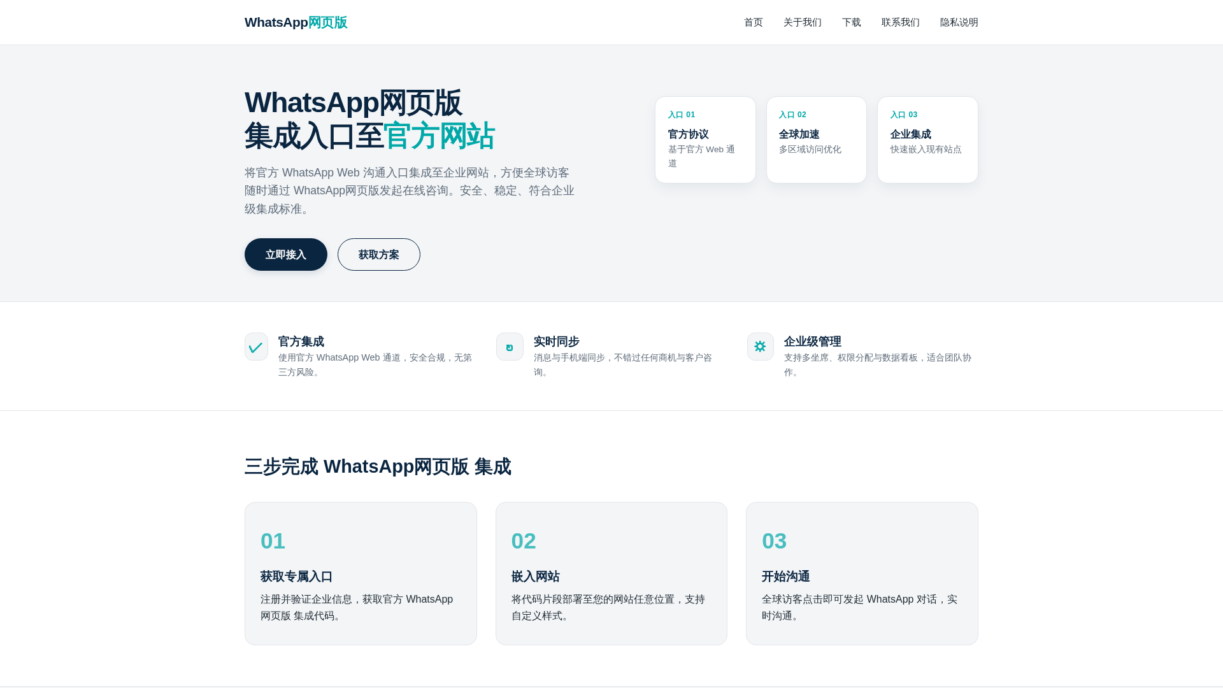Click the step 02 嵌入网站 card
Viewport: 1223px width, 688px height.
click(x=611, y=573)
